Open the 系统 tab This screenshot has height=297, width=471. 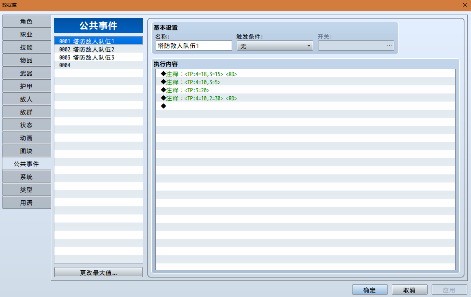(26, 177)
